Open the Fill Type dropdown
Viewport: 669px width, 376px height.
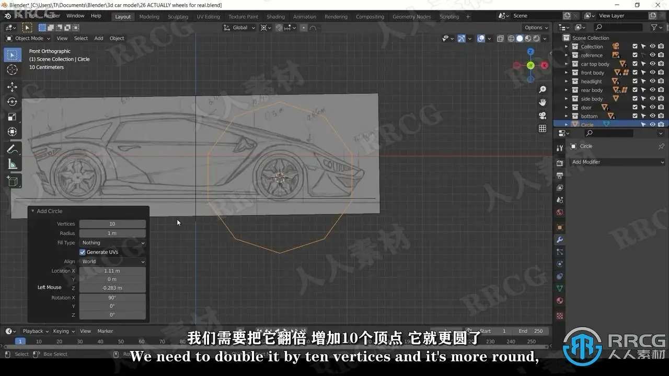tap(112, 243)
